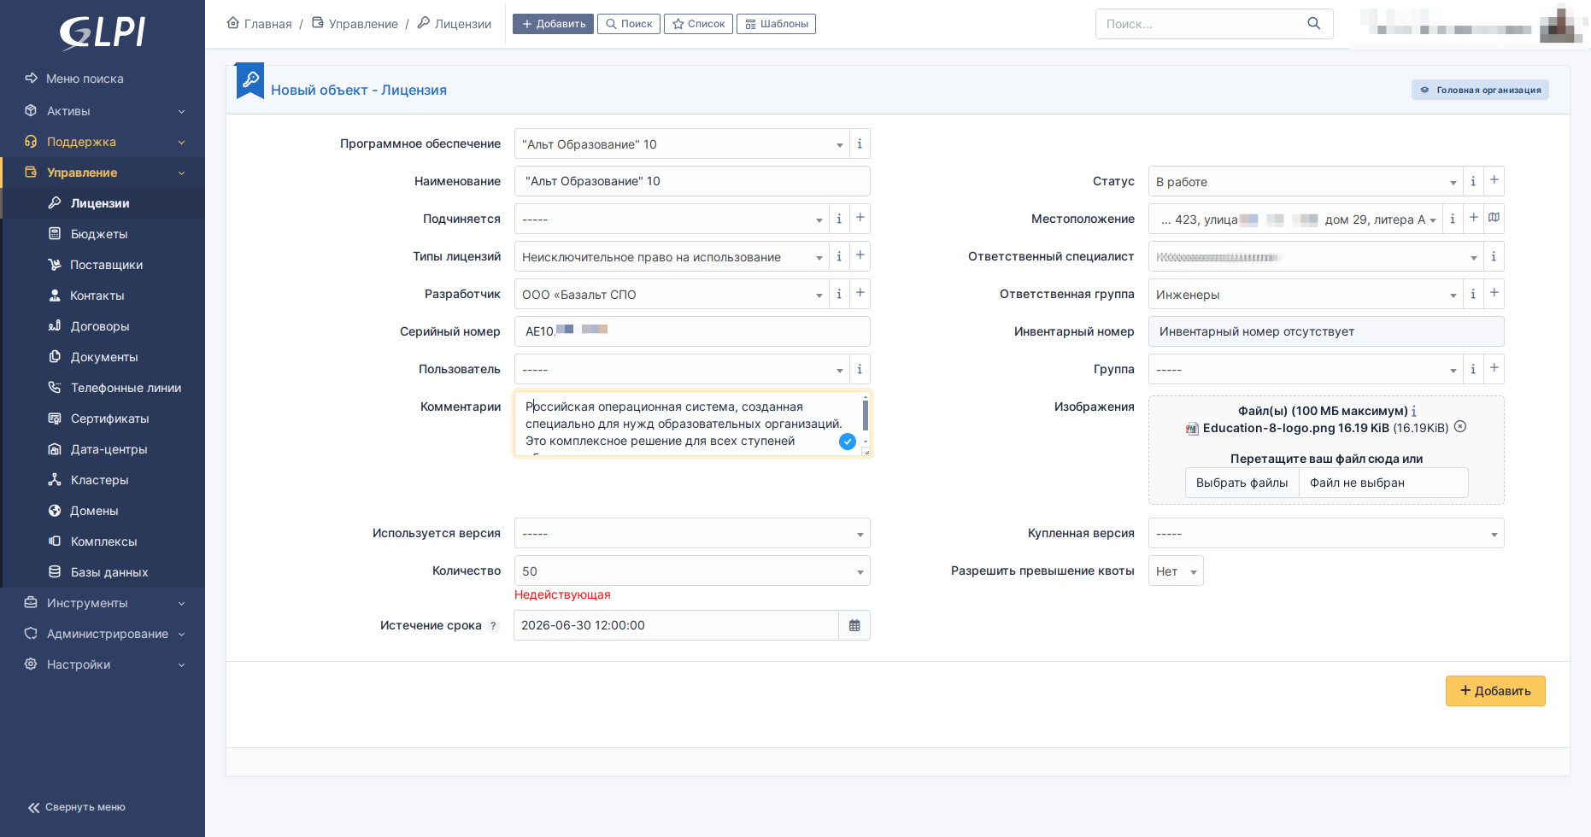
Task: Open the Разработчик dropdown
Action: pyautogui.click(x=672, y=295)
